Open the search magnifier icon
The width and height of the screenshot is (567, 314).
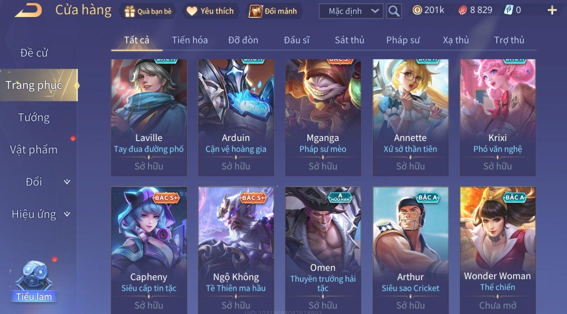click(x=394, y=11)
